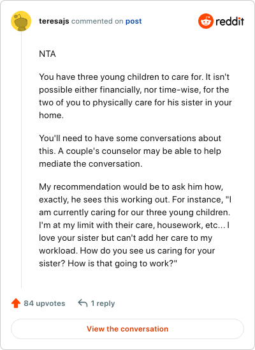
Task: Click the "mediate the conversation." line
Action: click(91, 164)
